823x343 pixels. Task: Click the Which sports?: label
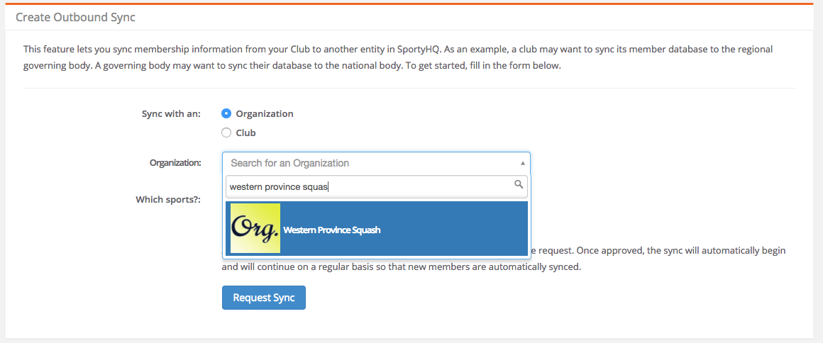(168, 200)
